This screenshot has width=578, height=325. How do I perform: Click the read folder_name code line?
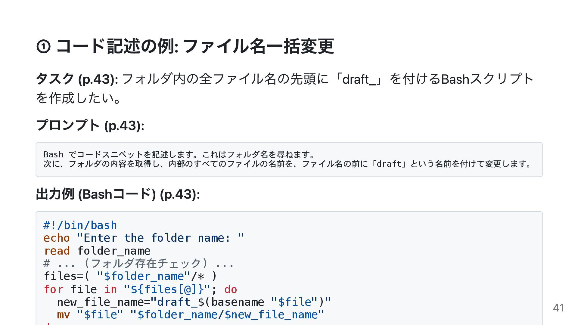[x=97, y=251]
